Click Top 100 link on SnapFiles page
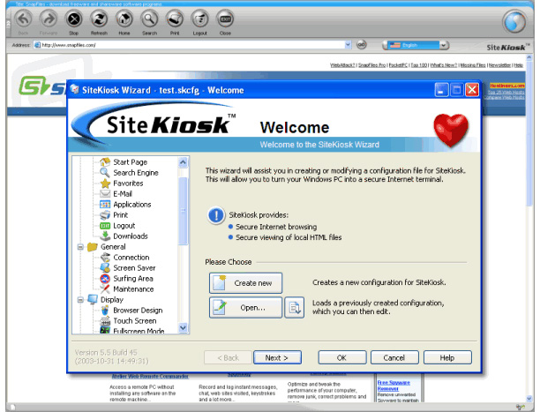Image resolution: width=540 pixels, height=412 pixels. tap(419, 65)
